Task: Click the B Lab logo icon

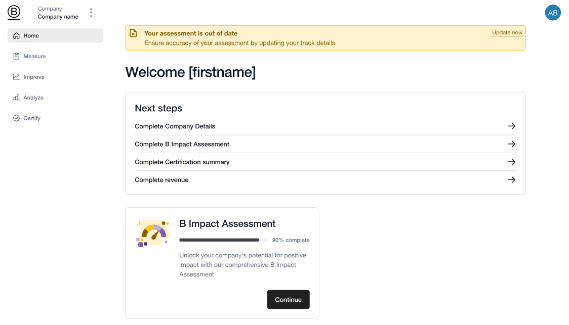Action: coord(14,13)
